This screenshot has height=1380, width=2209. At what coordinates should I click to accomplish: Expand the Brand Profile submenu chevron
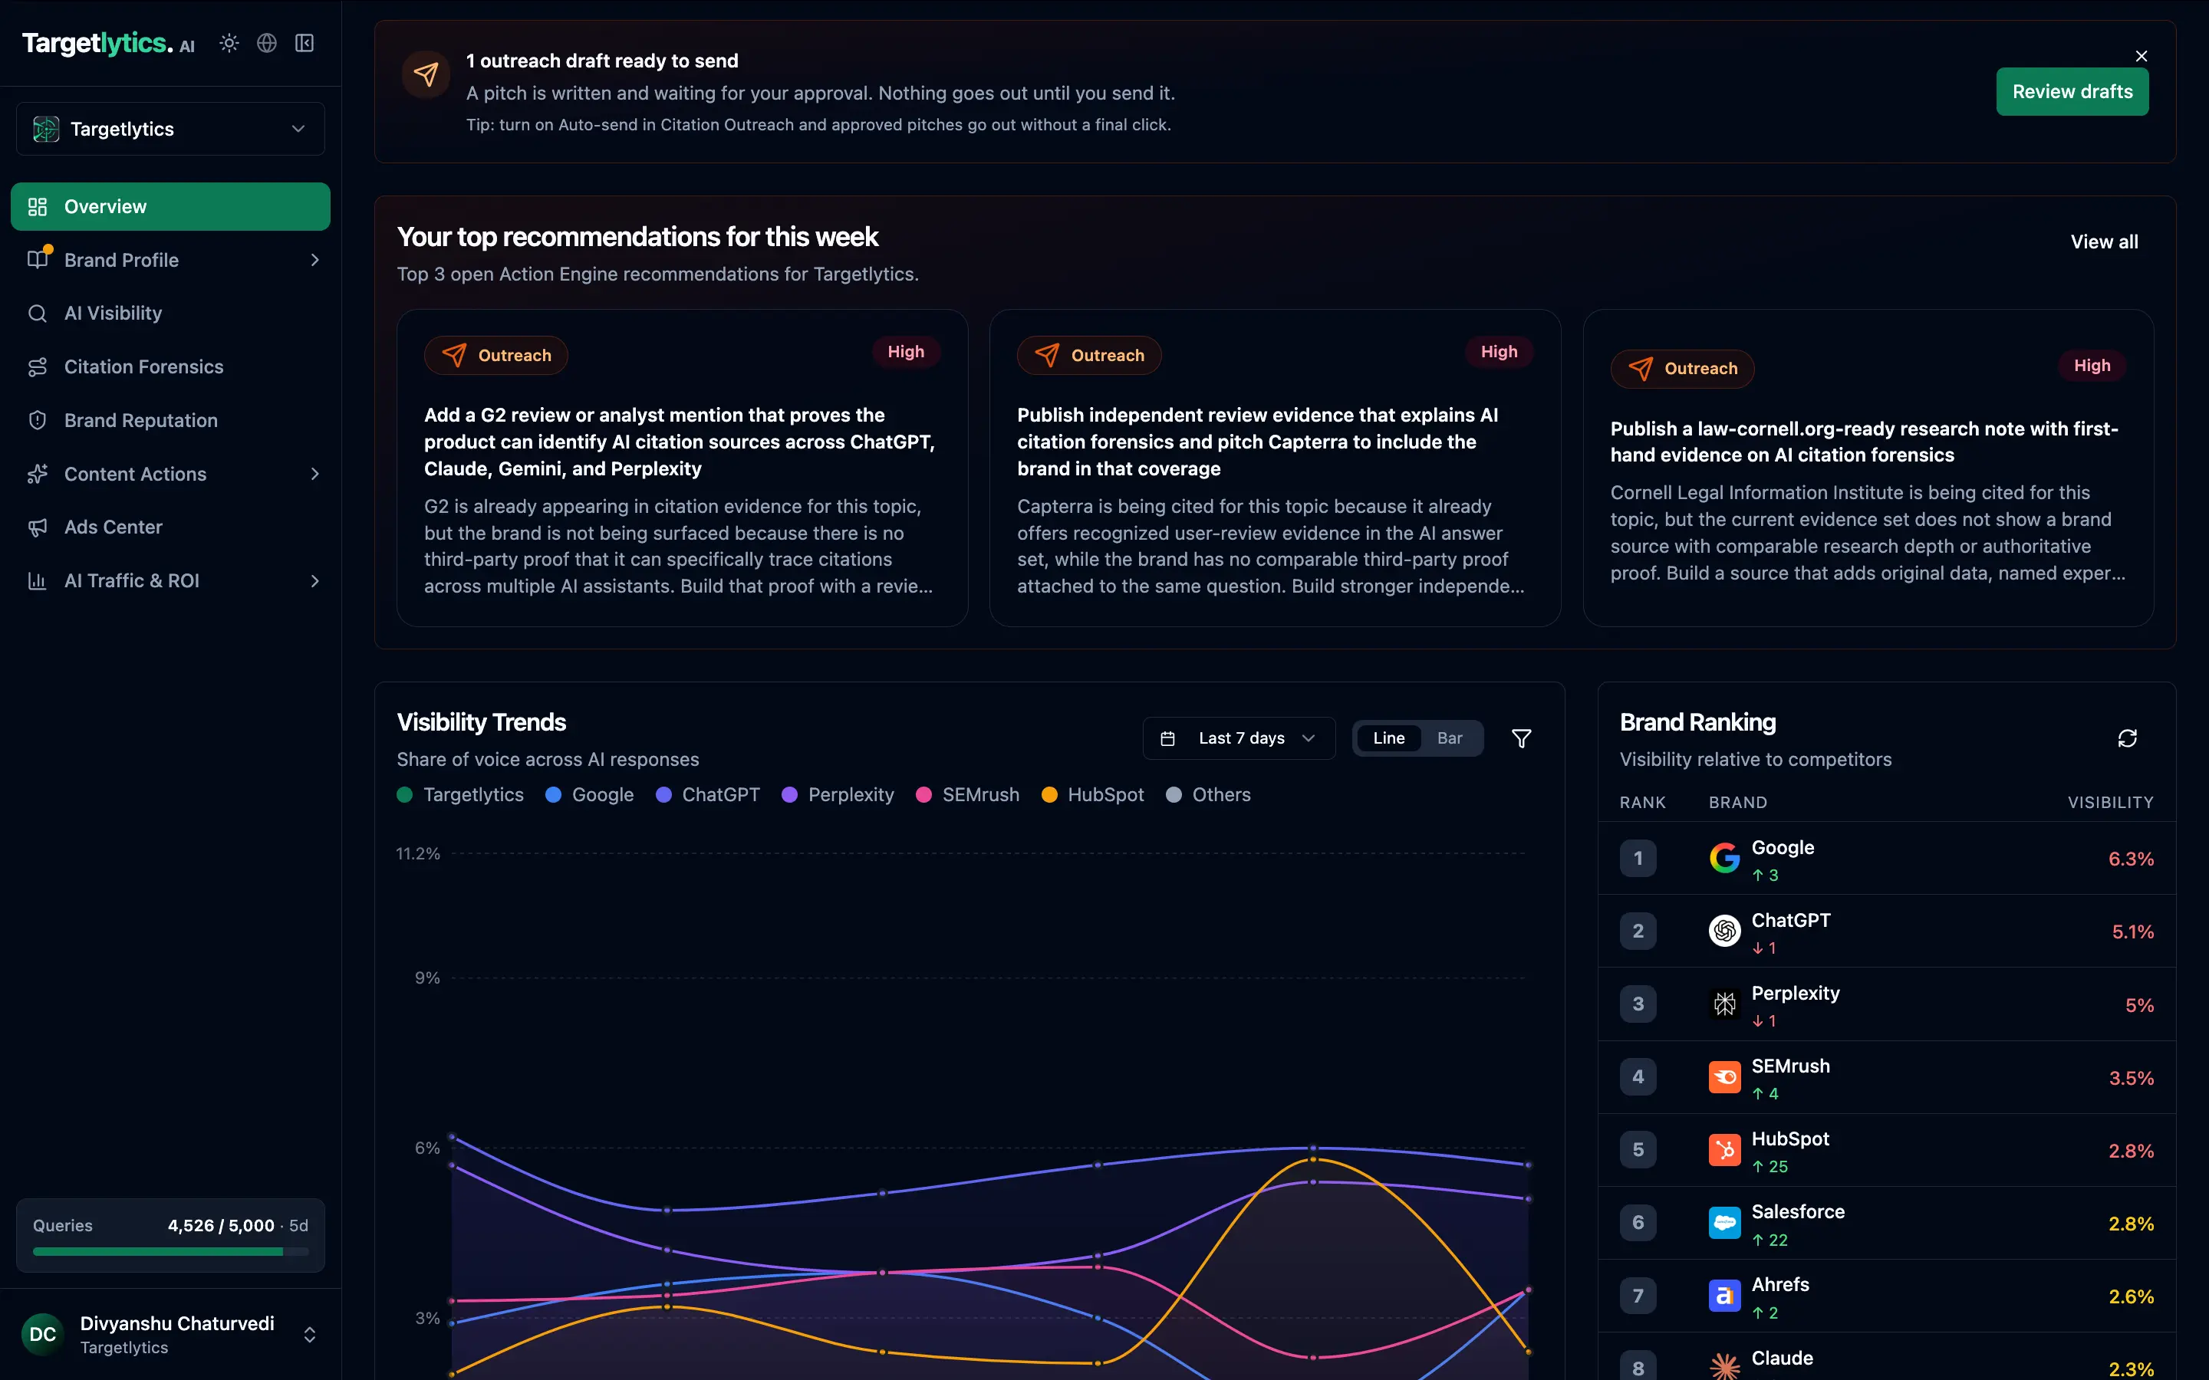coord(315,260)
